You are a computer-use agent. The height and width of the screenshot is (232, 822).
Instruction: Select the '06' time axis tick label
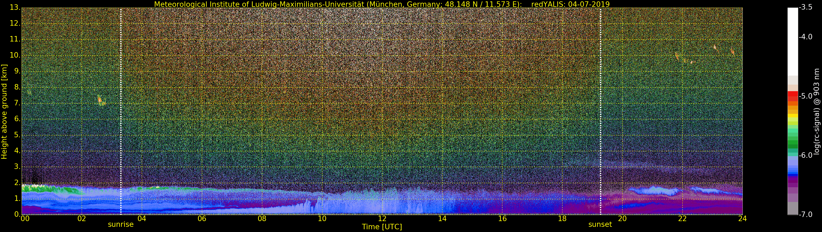click(202, 218)
